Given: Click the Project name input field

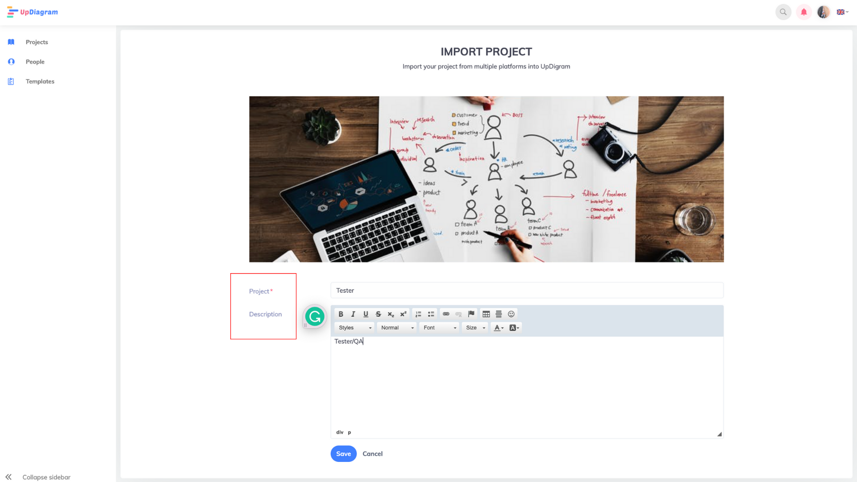Looking at the screenshot, I should [527, 290].
